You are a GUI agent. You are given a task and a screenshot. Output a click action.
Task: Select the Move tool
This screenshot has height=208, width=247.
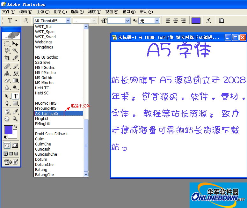tap(15, 44)
